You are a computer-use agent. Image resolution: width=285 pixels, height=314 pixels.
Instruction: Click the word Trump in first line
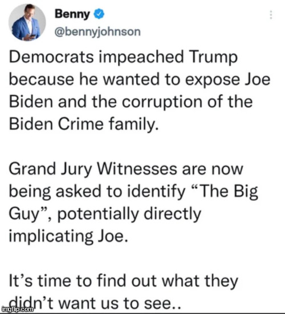coord(213,58)
